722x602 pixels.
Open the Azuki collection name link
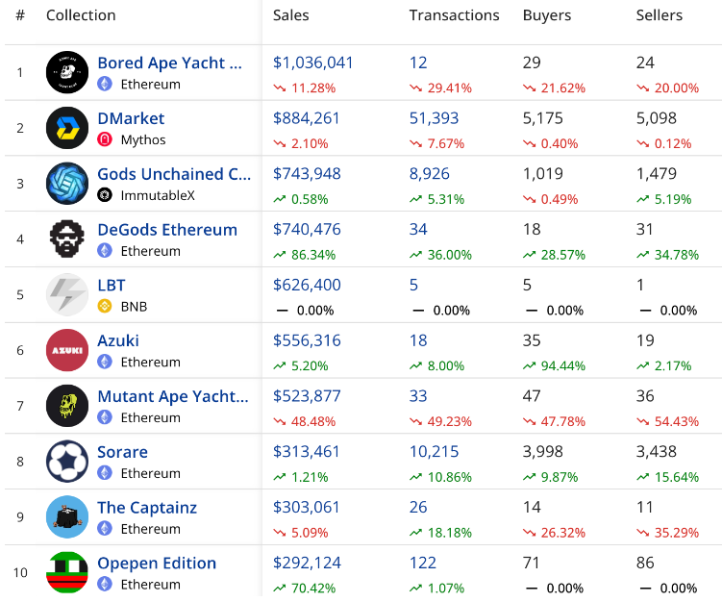pos(118,340)
